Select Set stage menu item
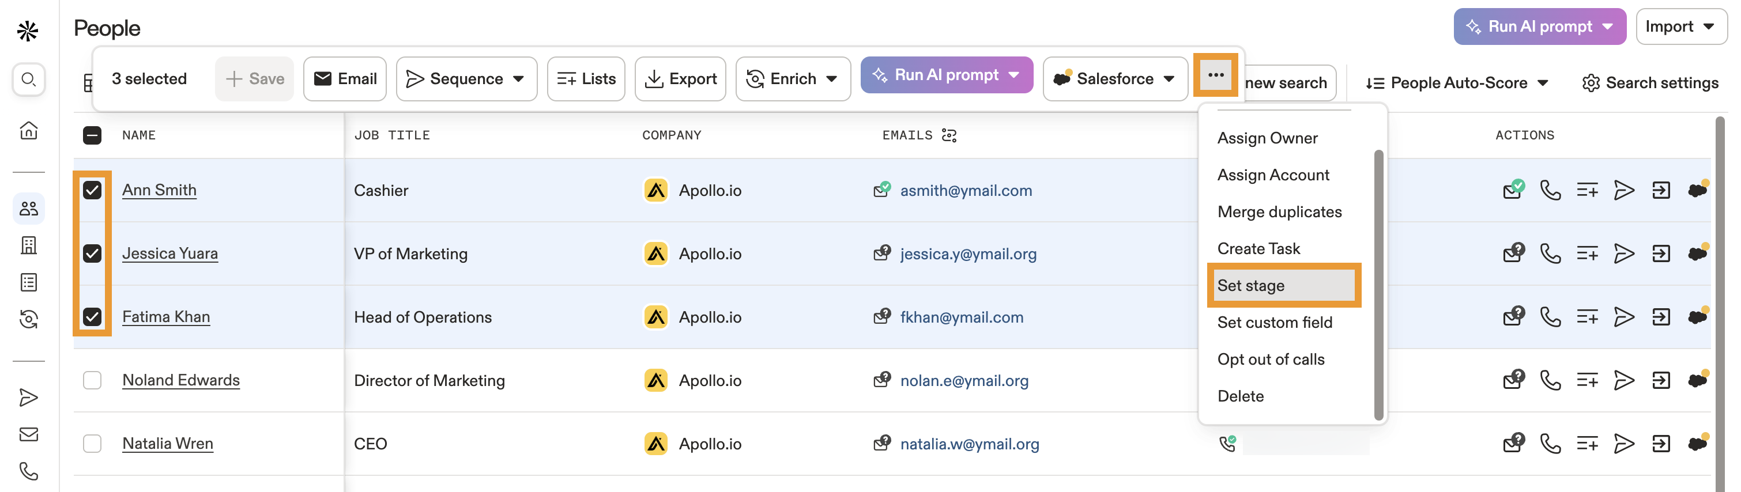This screenshot has width=1741, height=492. [x=1283, y=285]
